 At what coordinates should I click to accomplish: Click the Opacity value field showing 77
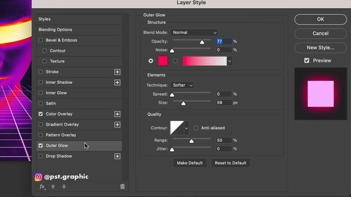[224, 42]
